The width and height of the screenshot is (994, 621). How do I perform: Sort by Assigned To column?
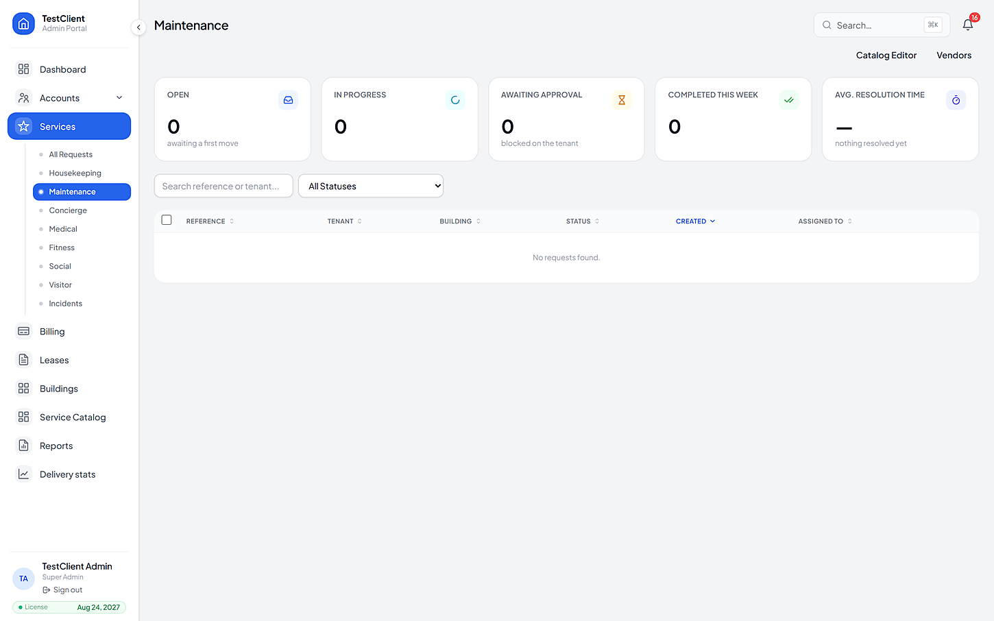coord(825,221)
